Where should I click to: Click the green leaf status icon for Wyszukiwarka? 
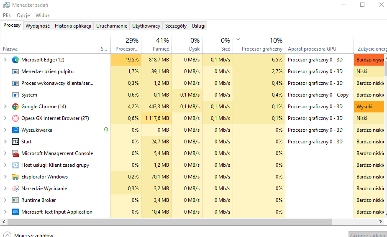pos(106,130)
